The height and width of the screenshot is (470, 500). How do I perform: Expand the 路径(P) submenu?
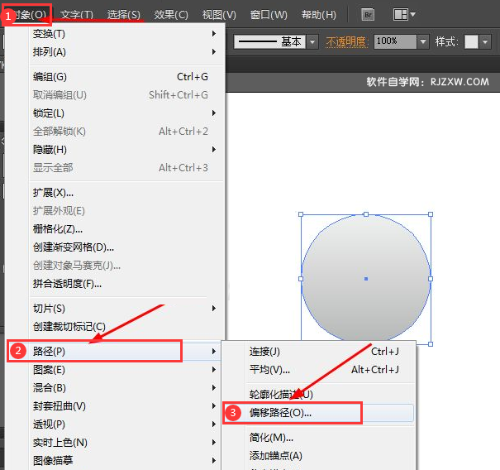(114, 351)
